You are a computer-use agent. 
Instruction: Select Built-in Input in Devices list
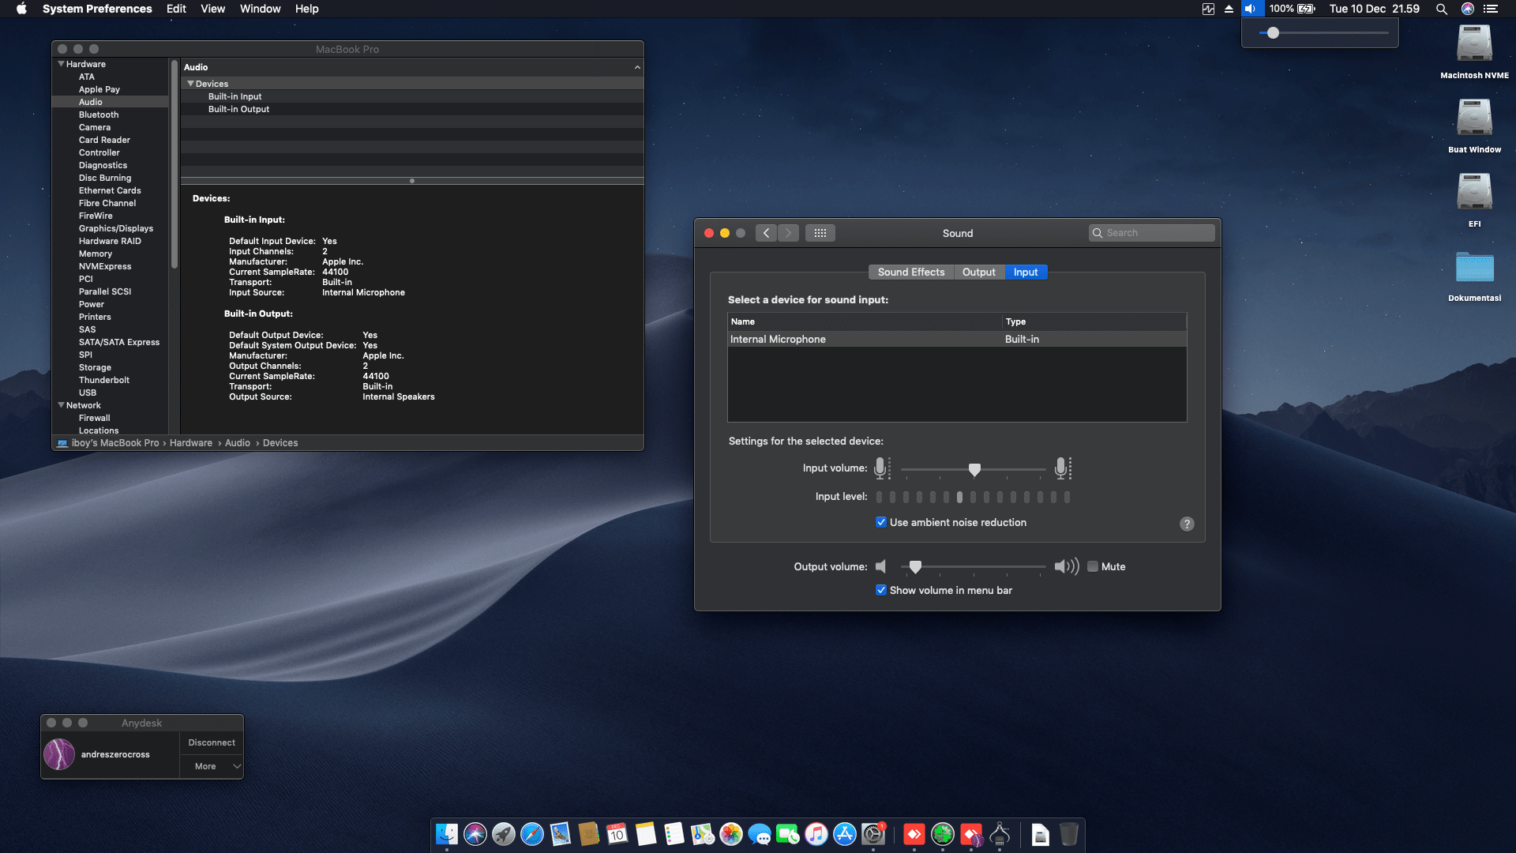(235, 96)
